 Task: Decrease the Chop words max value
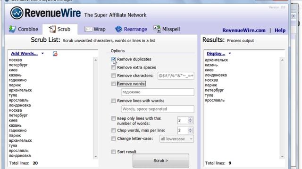[x=190, y=132]
